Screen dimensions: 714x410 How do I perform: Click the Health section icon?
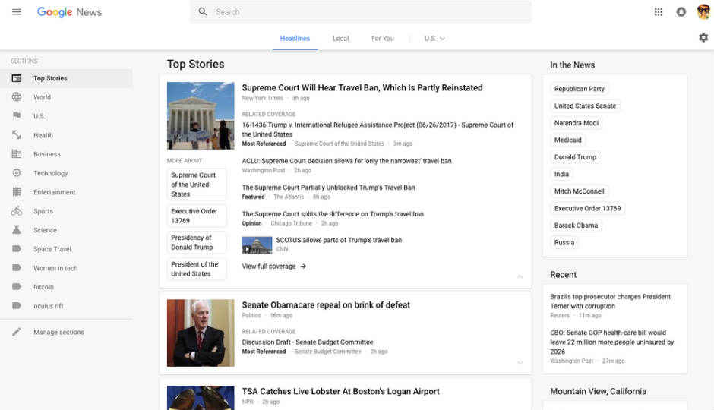point(17,135)
